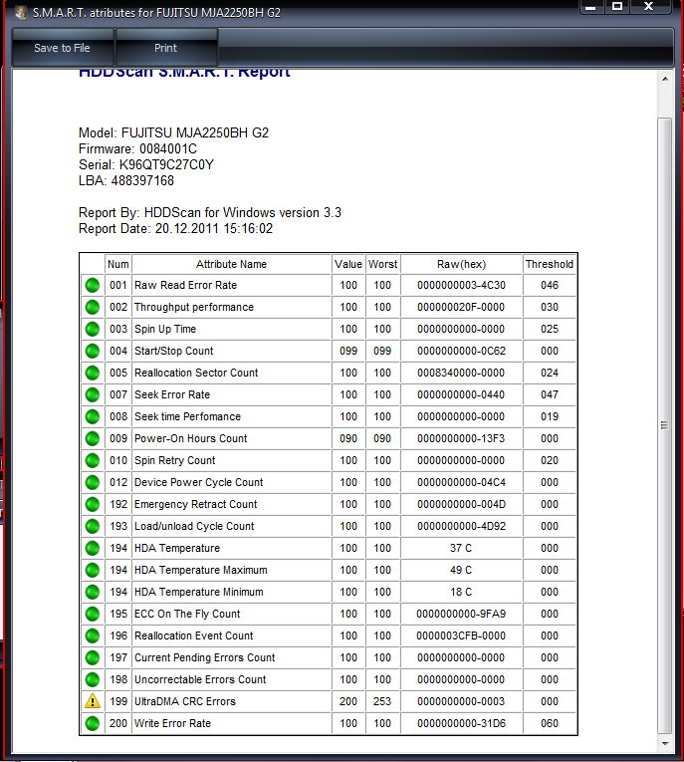
Task: Click the Firmware 0084001C line
Action: (138, 148)
